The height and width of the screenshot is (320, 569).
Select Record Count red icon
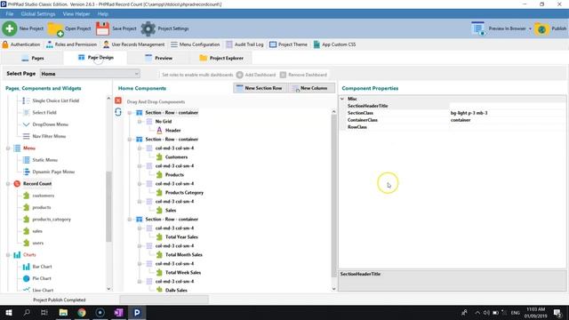[17, 184]
